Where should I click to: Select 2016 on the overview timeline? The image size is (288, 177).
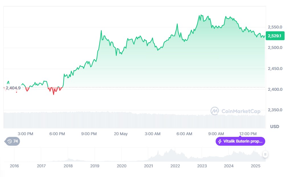click(14, 166)
